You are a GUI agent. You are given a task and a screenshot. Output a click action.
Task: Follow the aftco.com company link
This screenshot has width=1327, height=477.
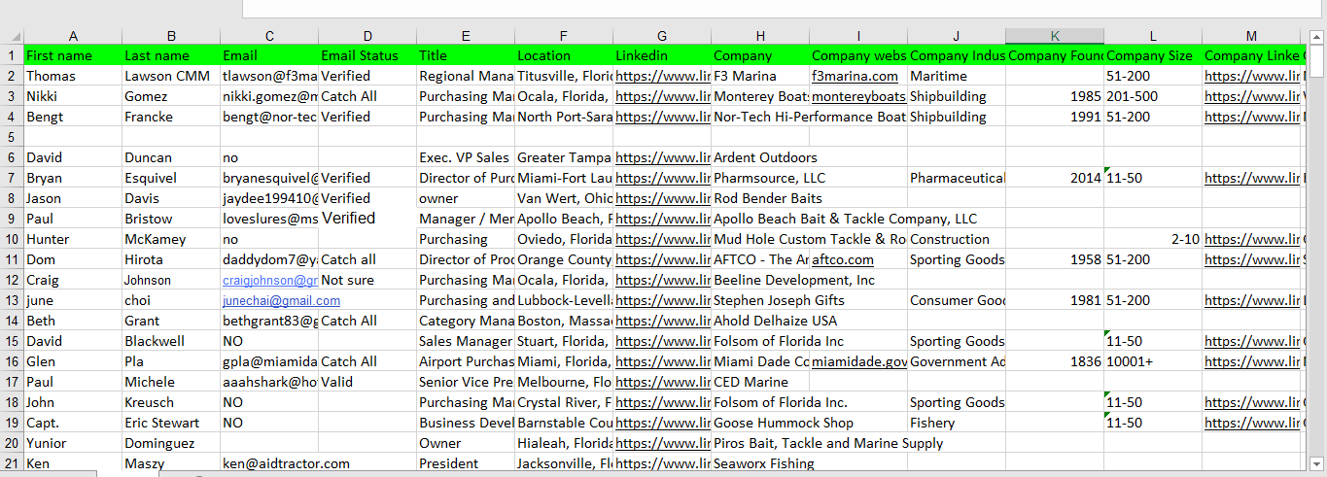843,259
